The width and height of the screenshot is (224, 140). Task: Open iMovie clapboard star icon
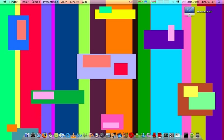pos(120,135)
